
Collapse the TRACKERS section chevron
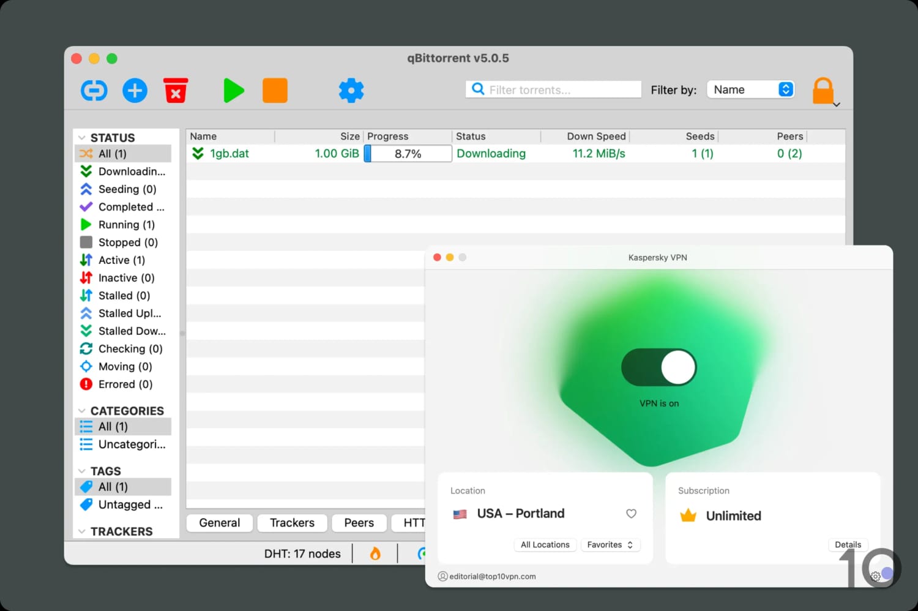pyautogui.click(x=82, y=531)
